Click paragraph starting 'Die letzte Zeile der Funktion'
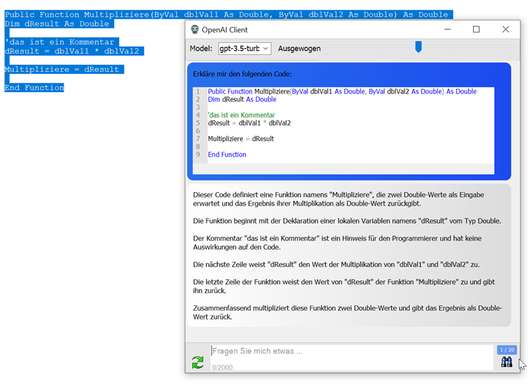Viewport: 528px width, 384px height. 344,286
